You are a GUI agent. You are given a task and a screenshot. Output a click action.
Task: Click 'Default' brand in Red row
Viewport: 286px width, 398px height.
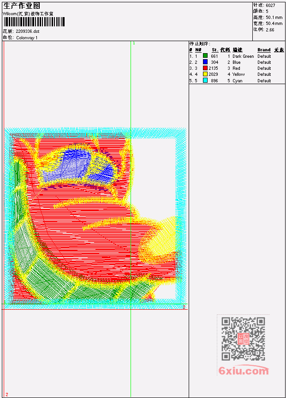click(x=264, y=68)
